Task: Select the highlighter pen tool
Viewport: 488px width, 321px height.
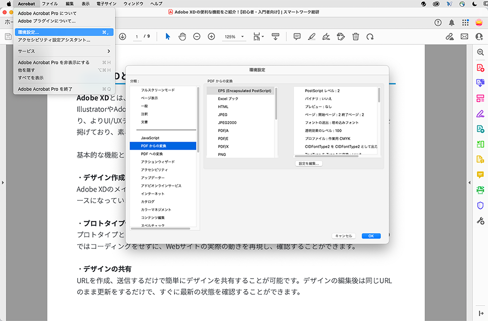Action: [x=312, y=37]
